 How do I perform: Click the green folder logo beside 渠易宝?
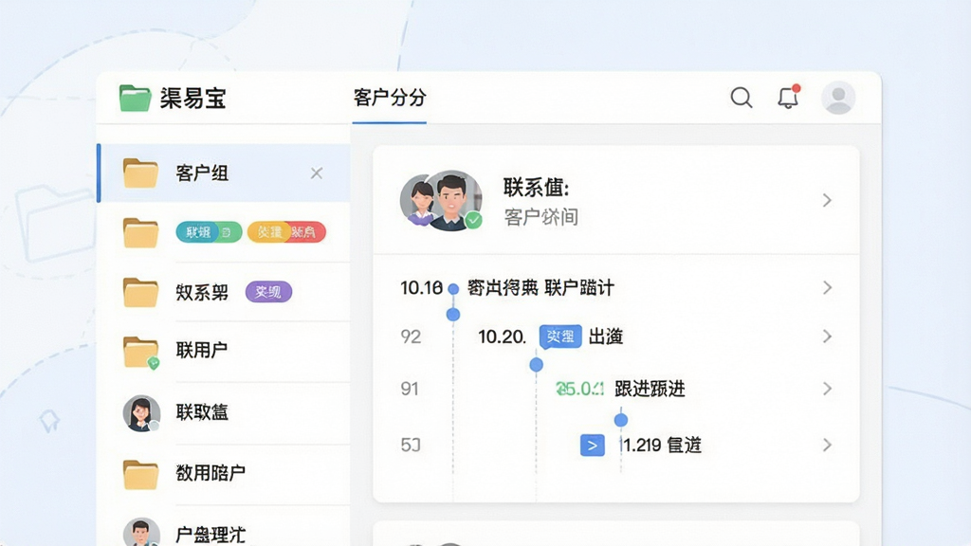pos(135,98)
